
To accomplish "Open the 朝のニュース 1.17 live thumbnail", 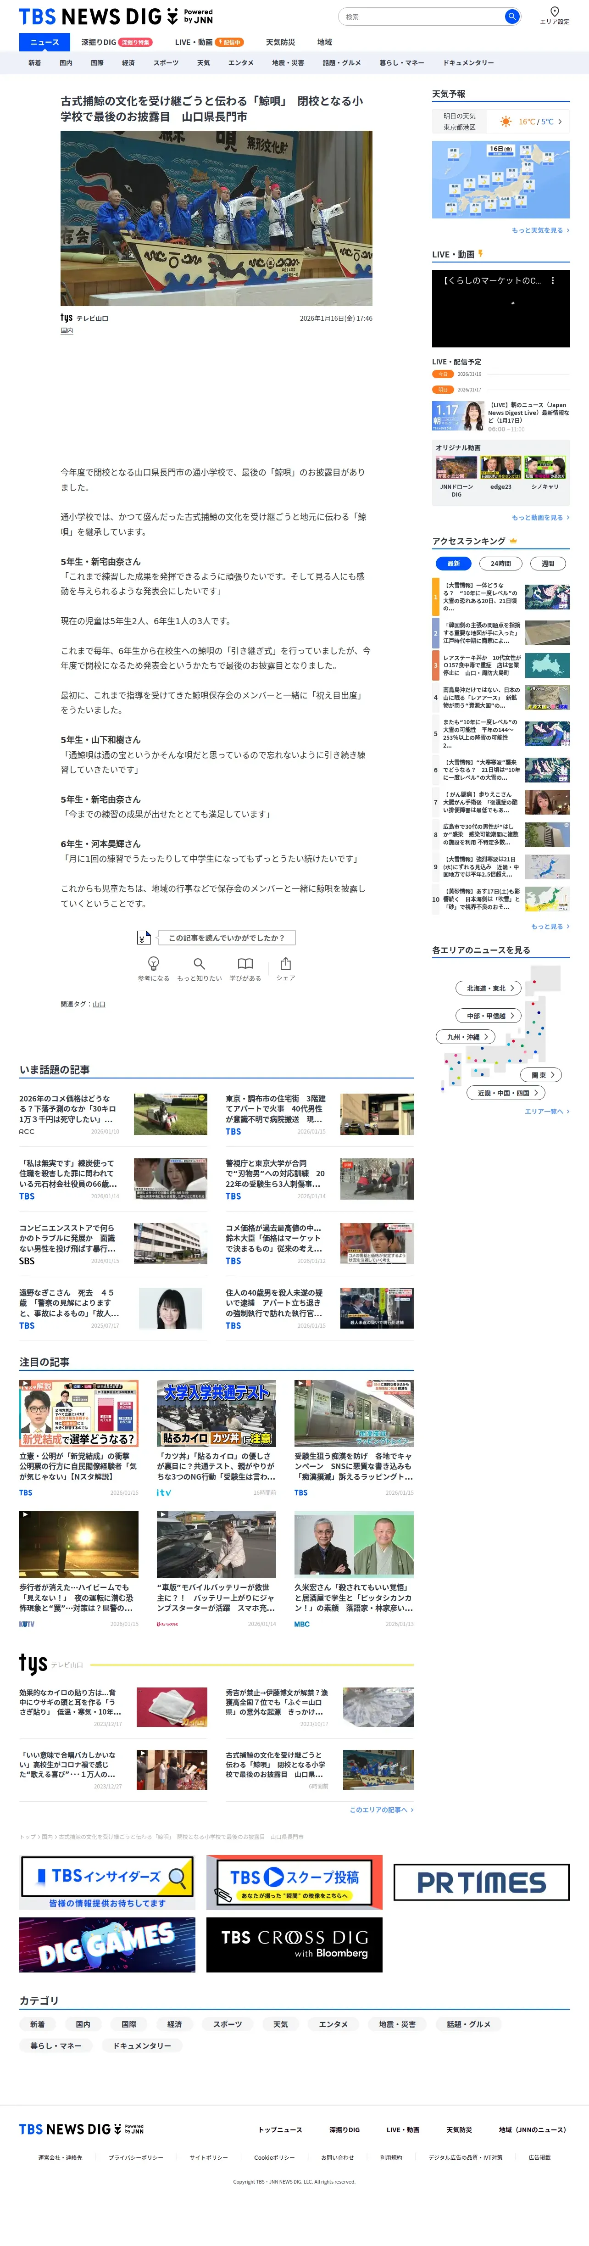I will [x=458, y=416].
